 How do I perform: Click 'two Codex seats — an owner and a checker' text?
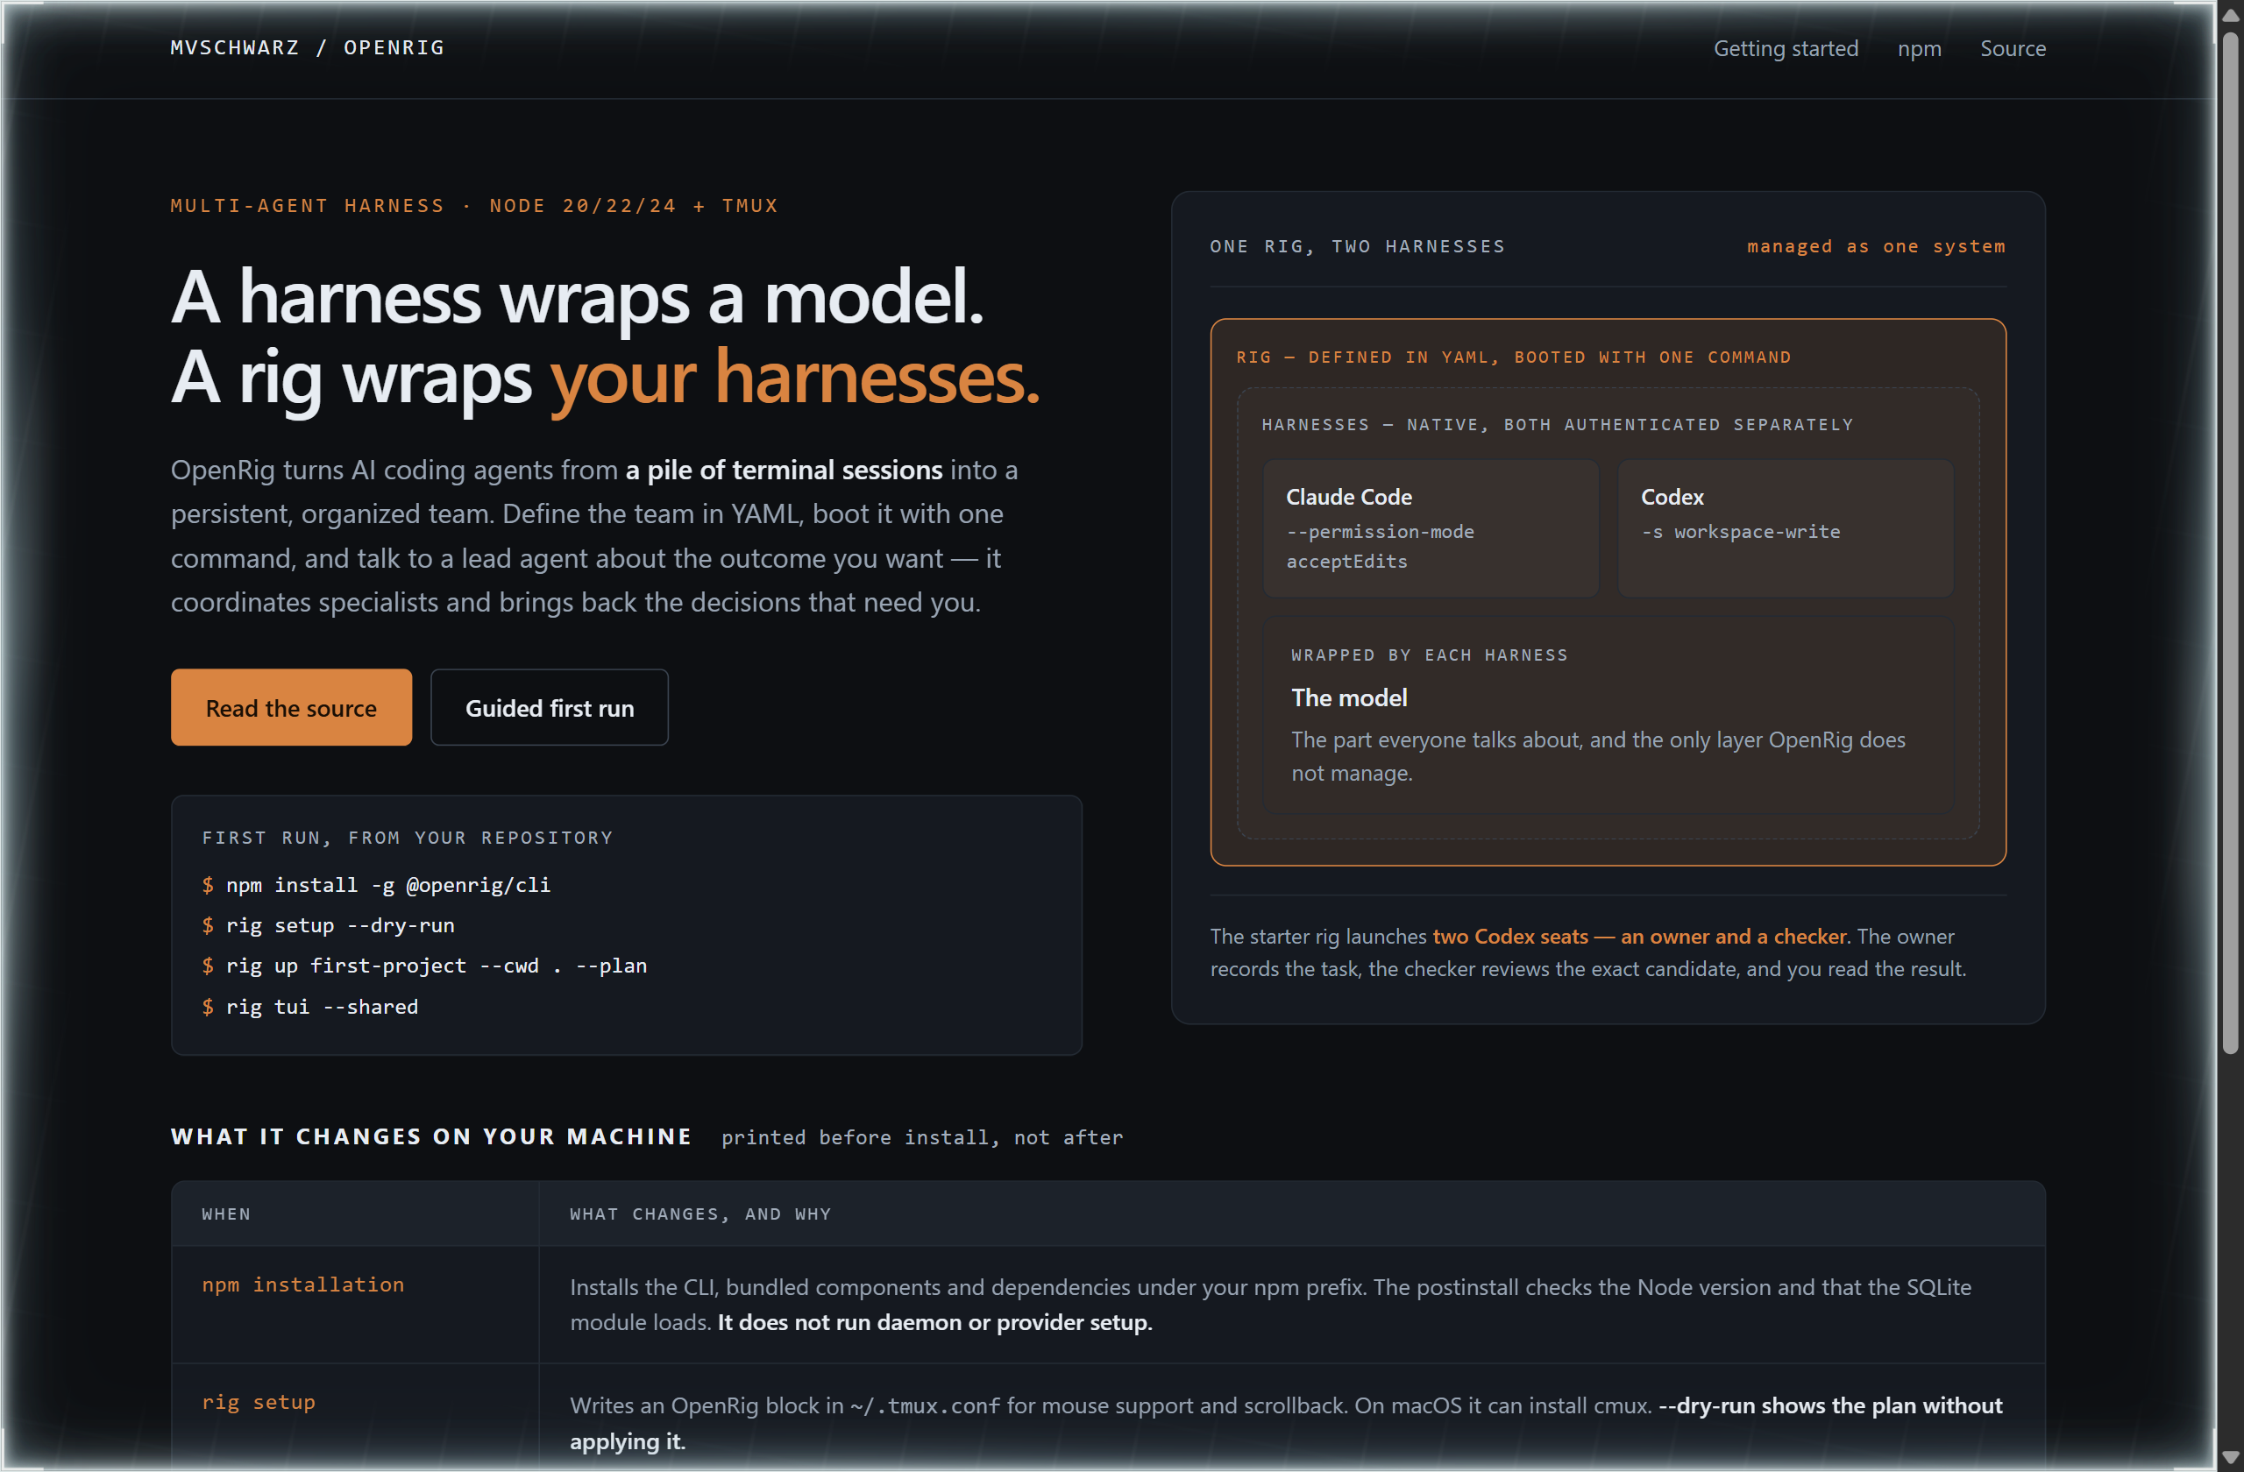click(x=1638, y=937)
